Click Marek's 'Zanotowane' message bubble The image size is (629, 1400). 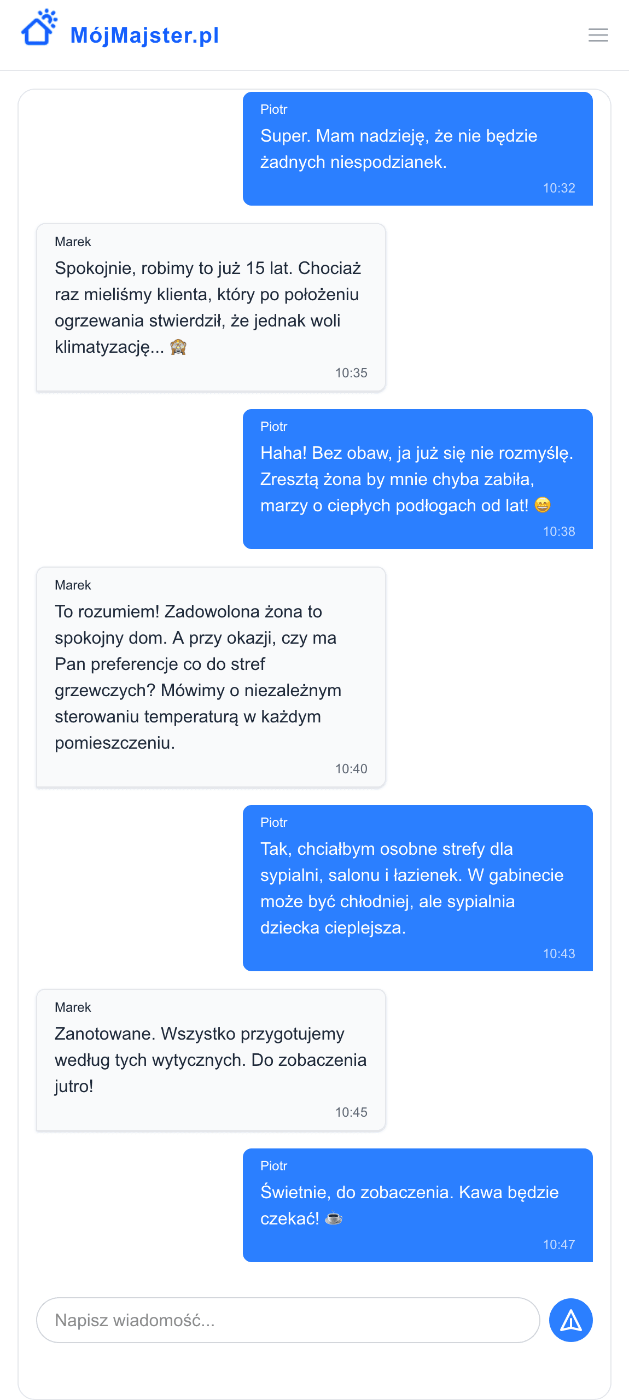211,1060
